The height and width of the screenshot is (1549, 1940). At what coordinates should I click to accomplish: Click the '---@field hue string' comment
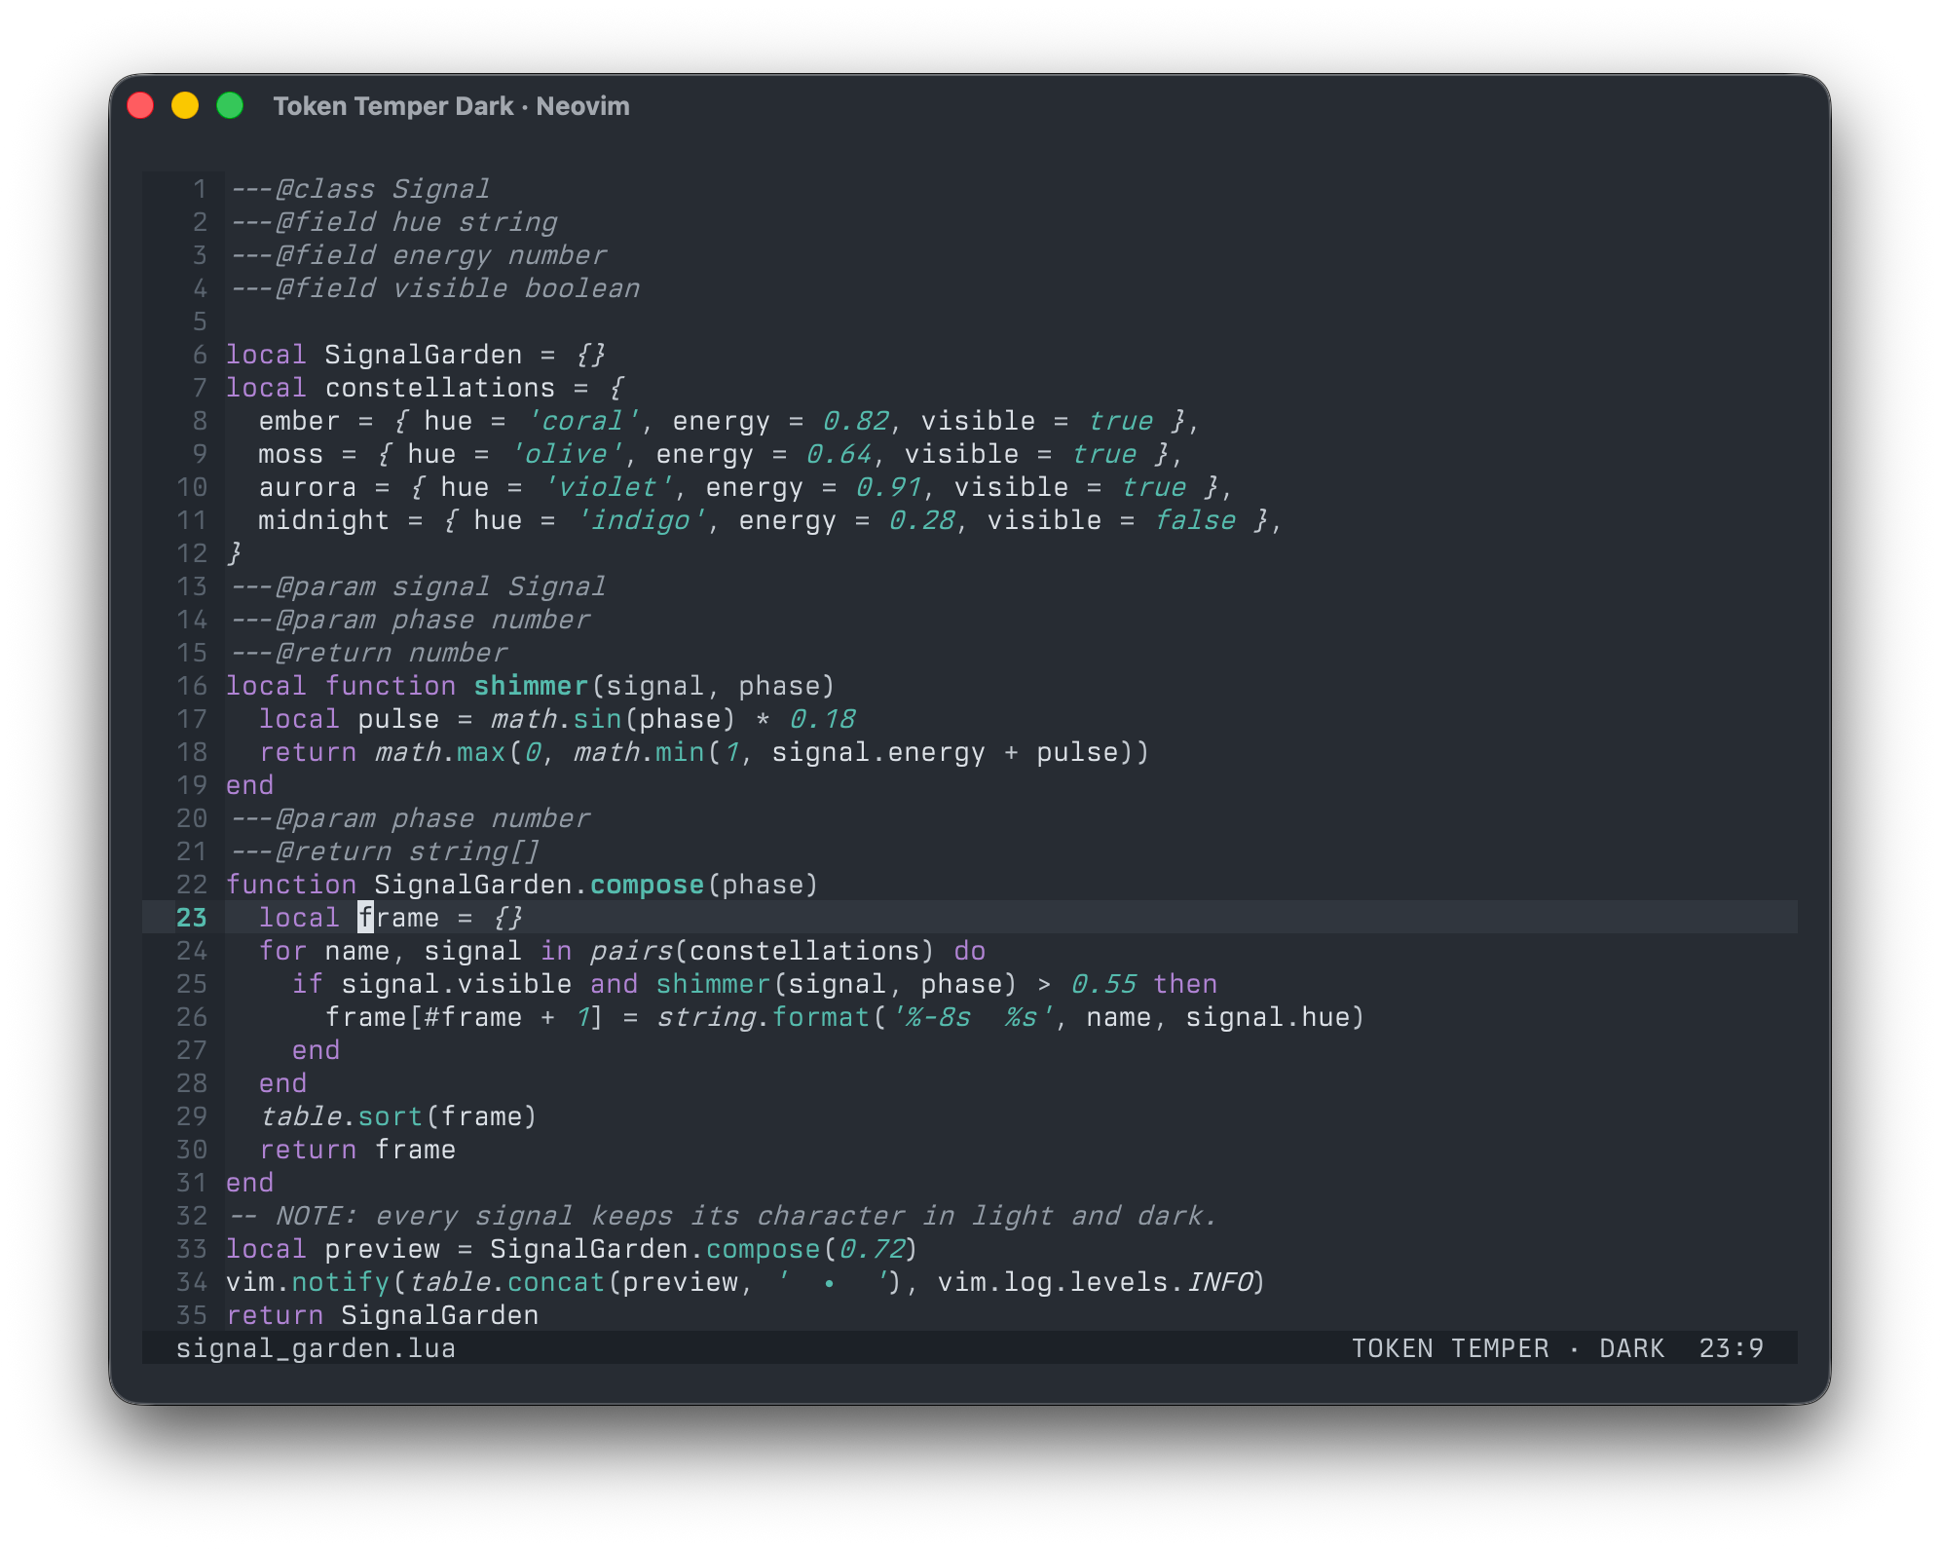(x=392, y=222)
